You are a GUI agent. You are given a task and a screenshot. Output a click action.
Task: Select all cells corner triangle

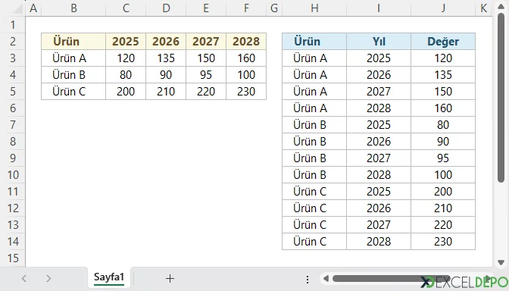point(16,8)
